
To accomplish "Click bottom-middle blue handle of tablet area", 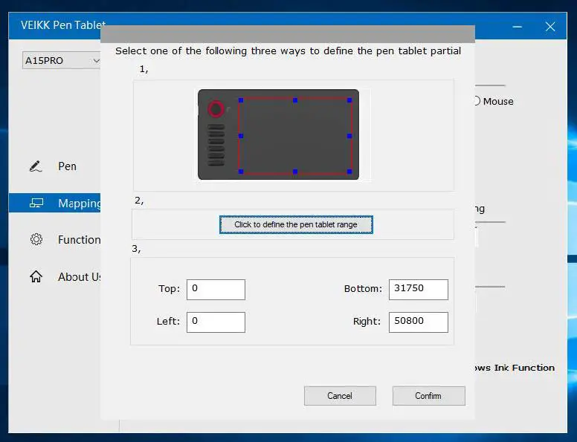I will tap(295, 172).
